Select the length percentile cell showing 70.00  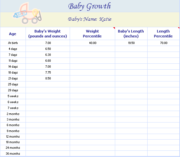[x=163, y=43]
